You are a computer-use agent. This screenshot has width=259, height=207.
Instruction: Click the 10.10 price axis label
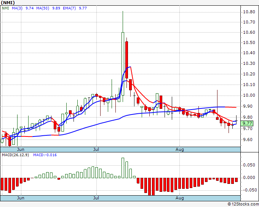pyautogui.click(x=249, y=85)
